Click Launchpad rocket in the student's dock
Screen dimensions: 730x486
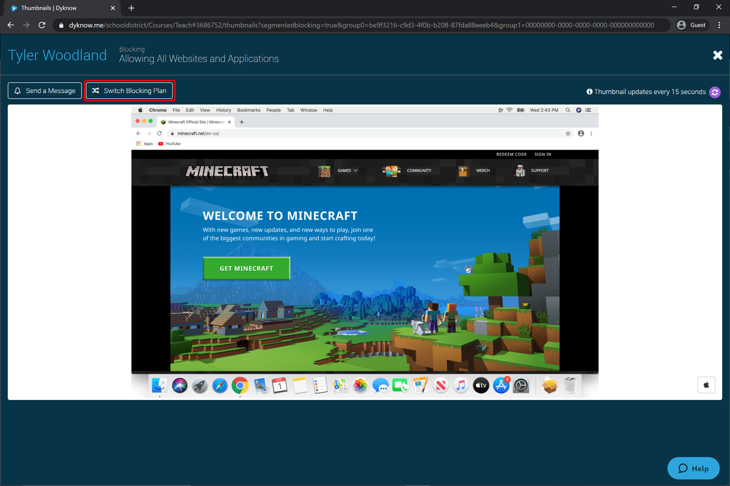click(x=200, y=385)
